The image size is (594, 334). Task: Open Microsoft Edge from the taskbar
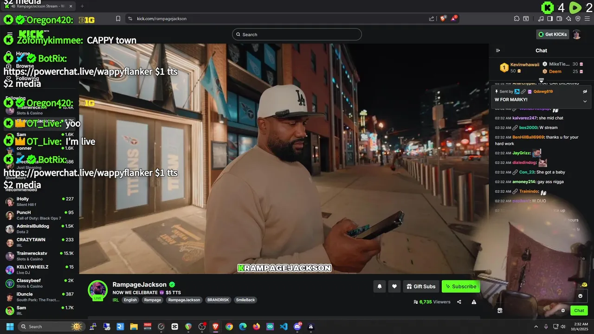click(243, 327)
